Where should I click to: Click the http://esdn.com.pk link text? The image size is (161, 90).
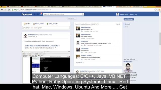tap(86, 36)
